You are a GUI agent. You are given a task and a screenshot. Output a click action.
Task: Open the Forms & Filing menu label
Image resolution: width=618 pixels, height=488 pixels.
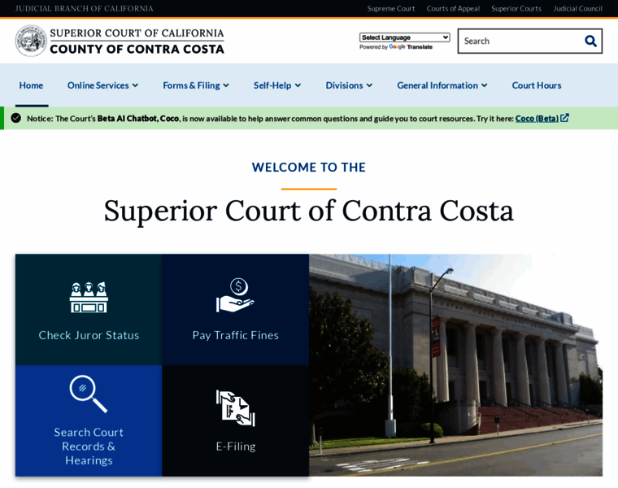click(x=191, y=85)
